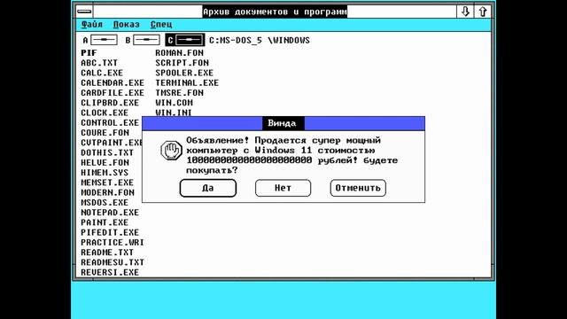Select DOTHIS.TXT file
The width and height of the screenshot is (567, 319).
coord(107,152)
